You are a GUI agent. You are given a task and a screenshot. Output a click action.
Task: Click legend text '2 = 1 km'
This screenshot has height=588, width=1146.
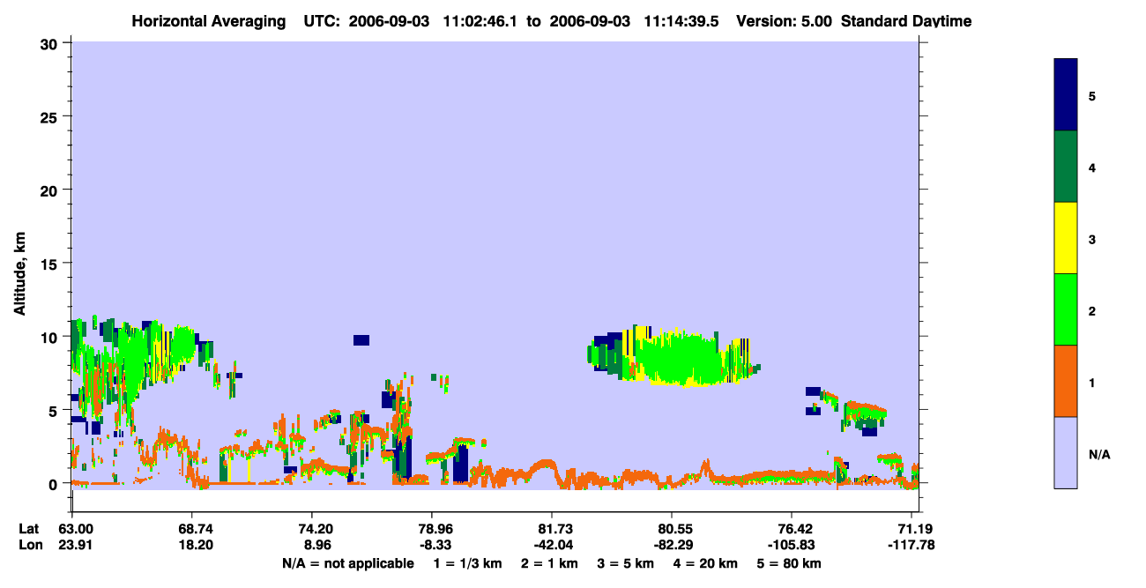[x=548, y=563]
